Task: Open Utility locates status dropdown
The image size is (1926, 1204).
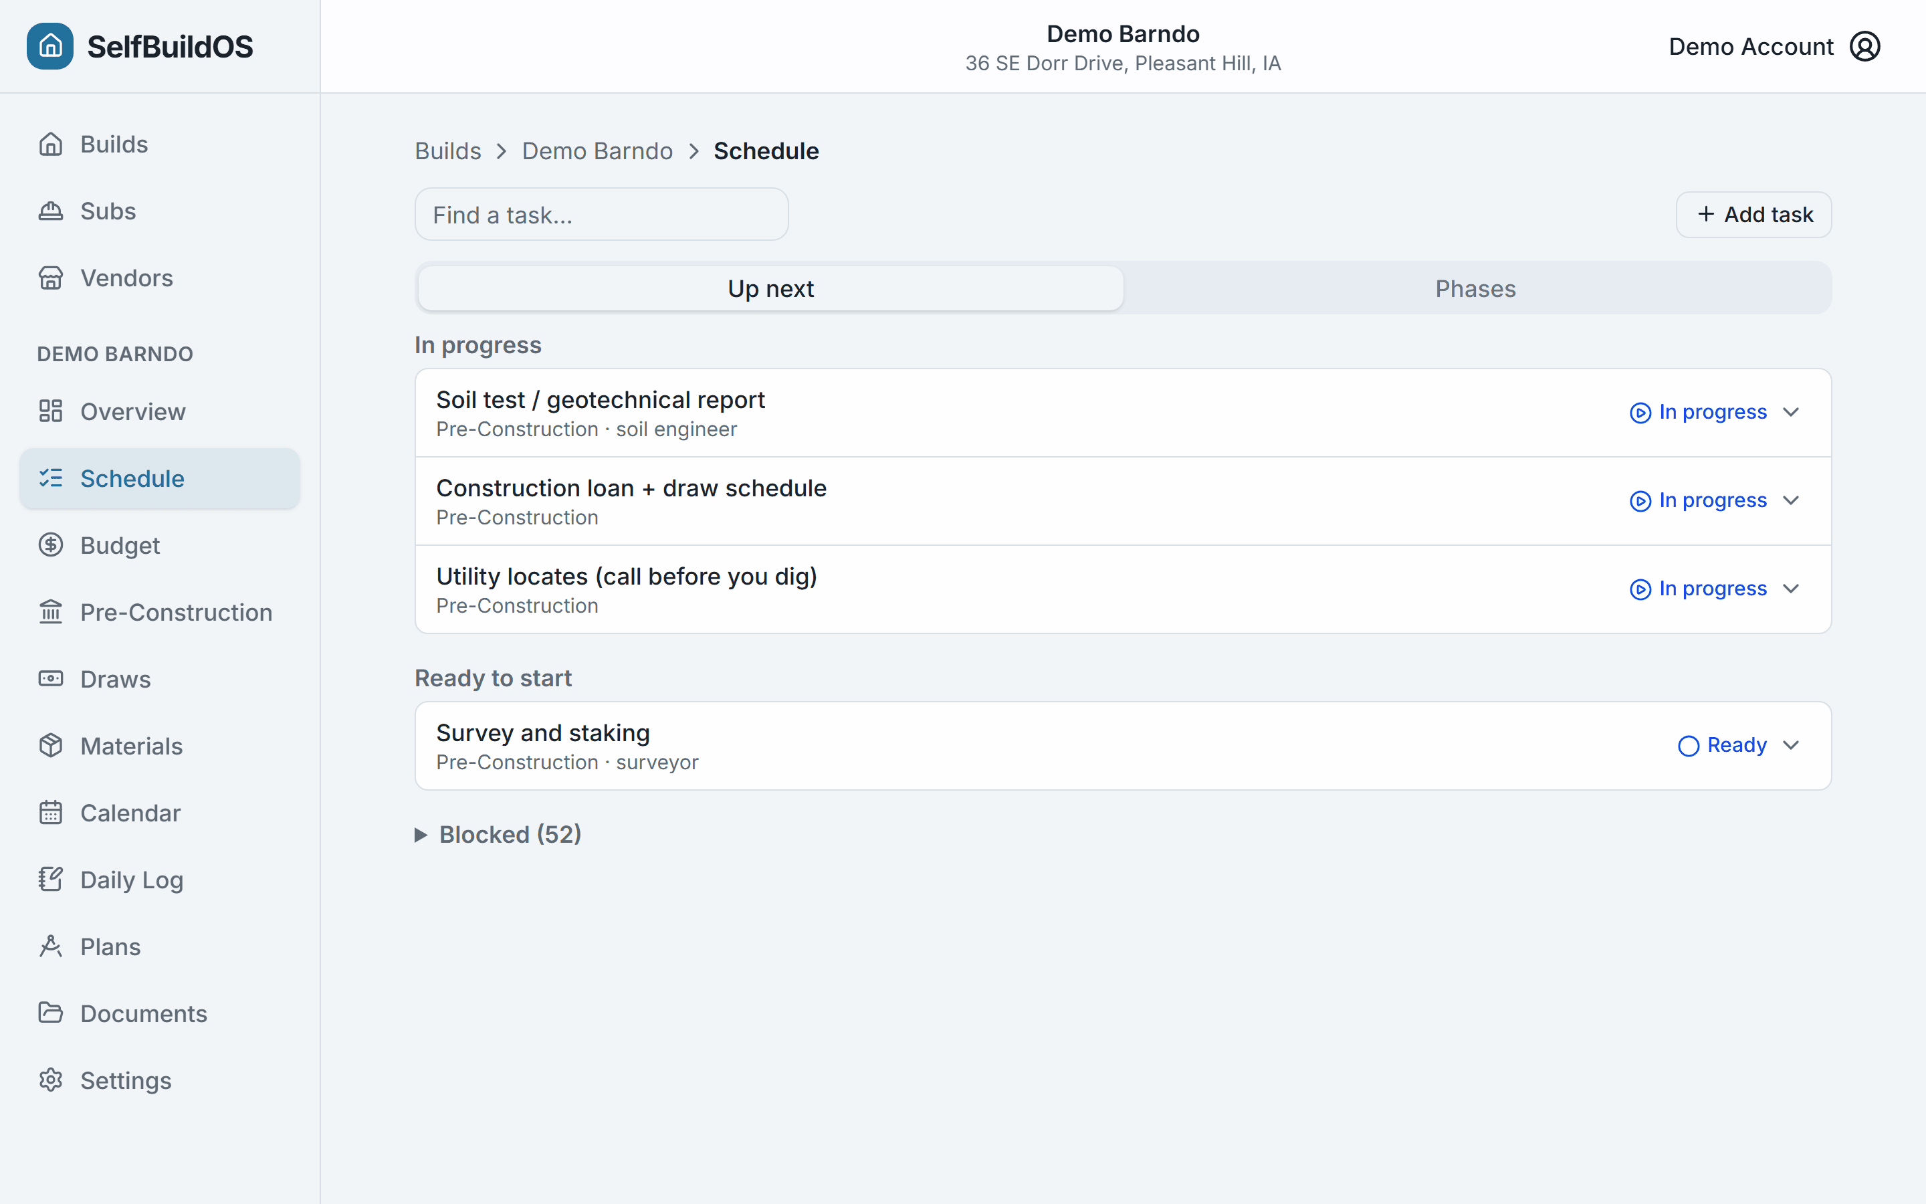Action: pyautogui.click(x=1714, y=589)
